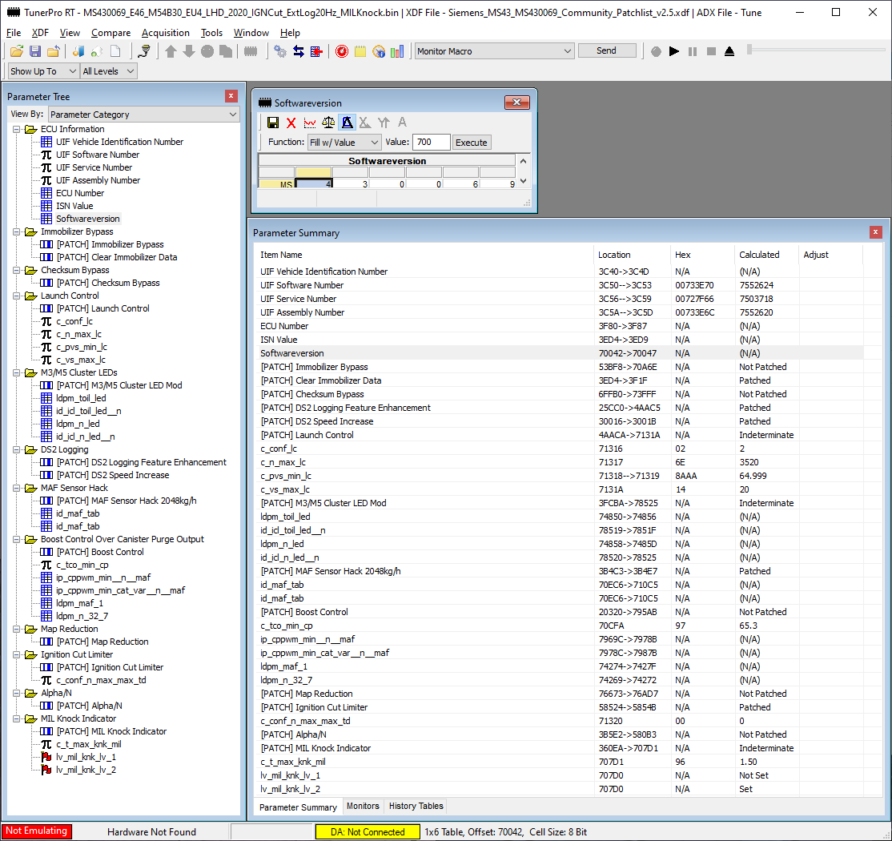The height and width of the screenshot is (841, 892).
Task: Click the playback position slider handle
Action: (x=749, y=50)
